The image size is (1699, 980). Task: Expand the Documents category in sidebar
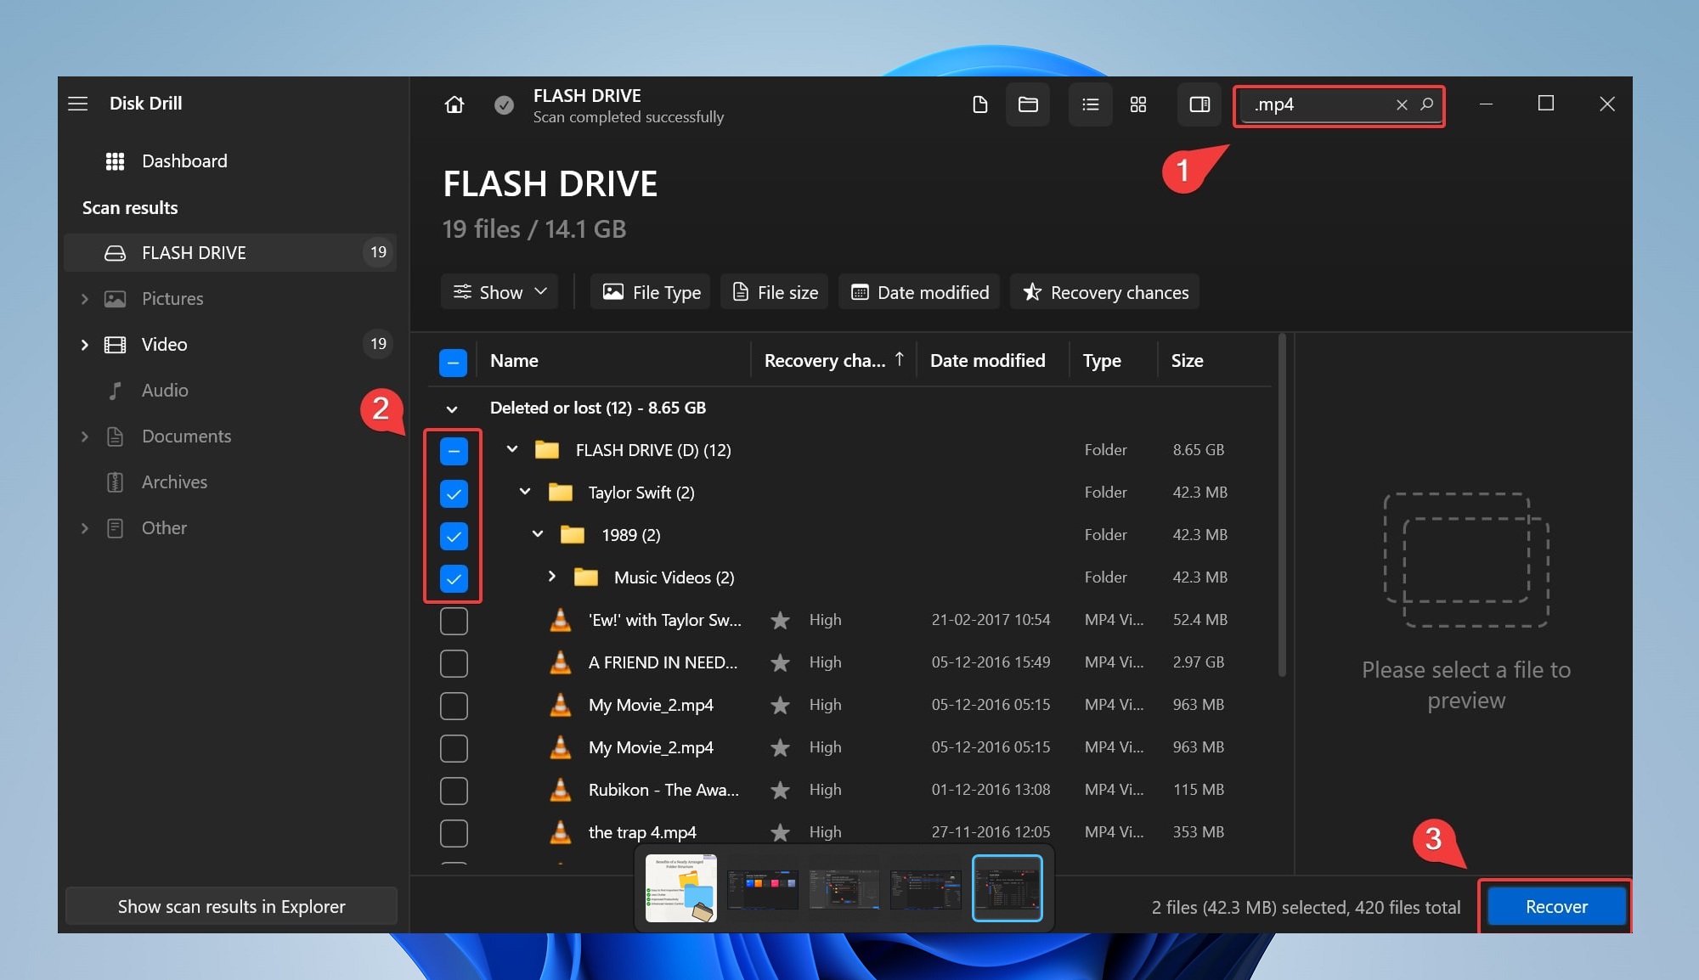click(85, 435)
